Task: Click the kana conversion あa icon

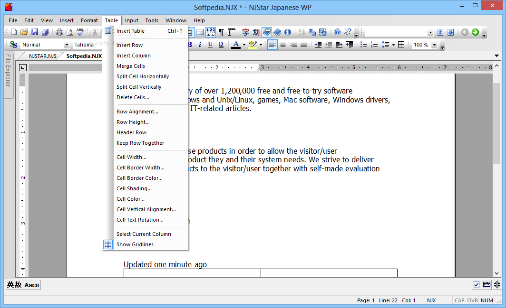Action: [312, 32]
